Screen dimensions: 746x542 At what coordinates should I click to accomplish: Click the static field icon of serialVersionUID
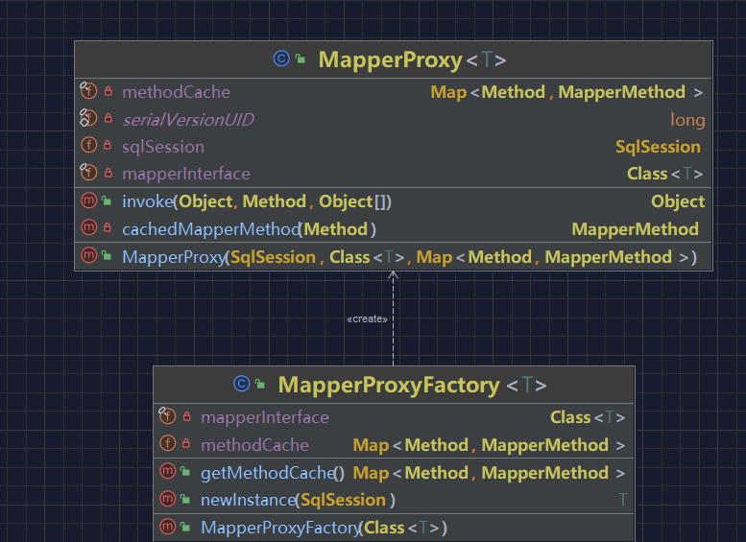click(88, 118)
